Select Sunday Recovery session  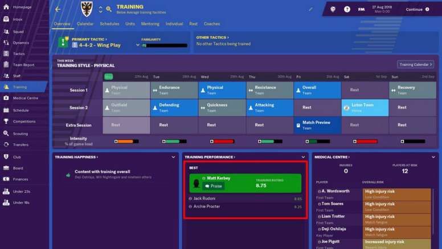(x=413, y=90)
